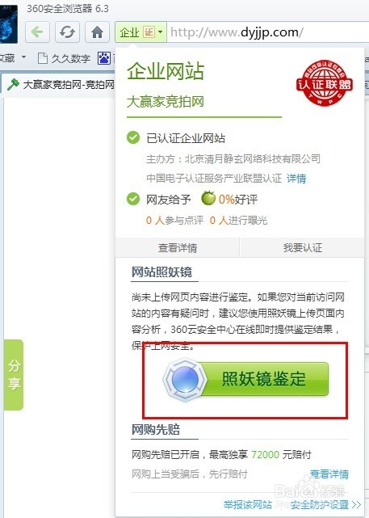Open the 查看详情 tab
Image resolution: width=369 pixels, height=518 pixels.
pos(178,247)
